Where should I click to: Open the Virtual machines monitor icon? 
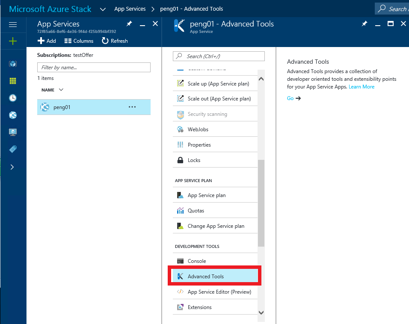click(13, 132)
